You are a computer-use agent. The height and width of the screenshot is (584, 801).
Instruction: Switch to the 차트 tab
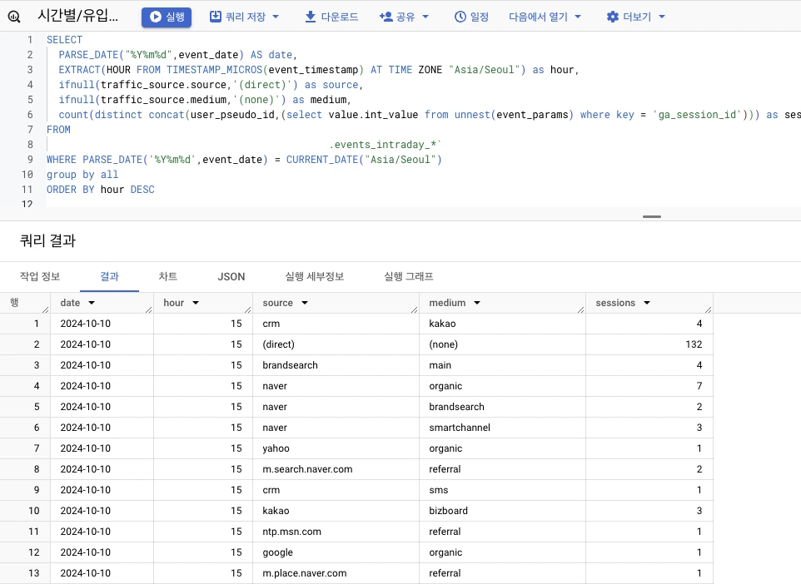point(167,277)
